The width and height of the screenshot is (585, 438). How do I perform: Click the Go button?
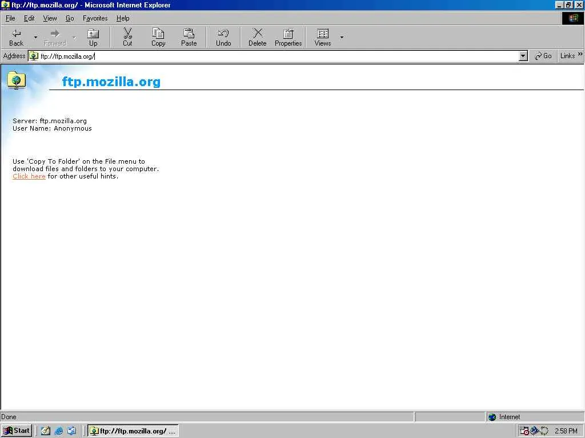[543, 56]
